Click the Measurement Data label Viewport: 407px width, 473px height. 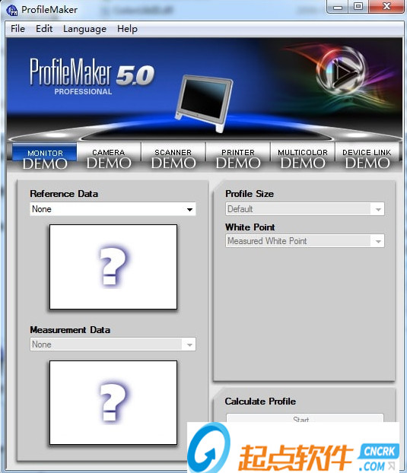[70, 330]
